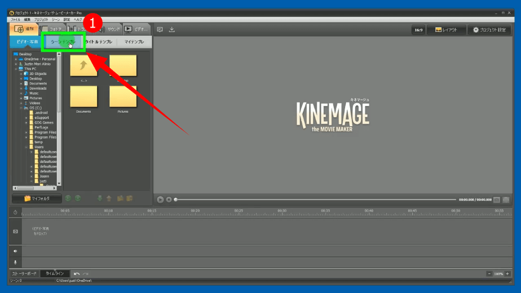This screenshot has height=293, width=521.
Task: Click the play button under the preview
Action: 160,199
